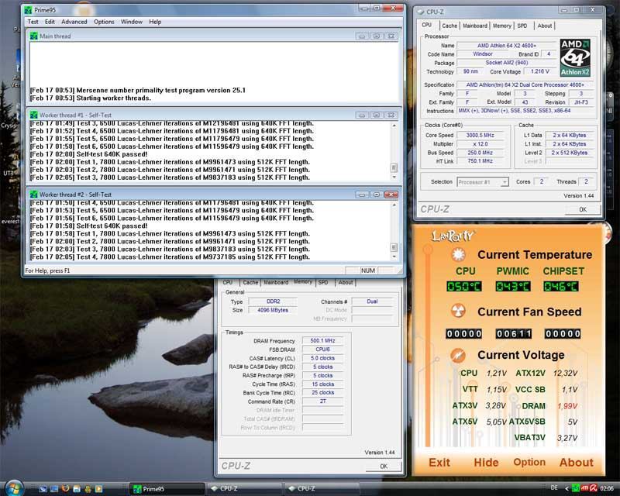Screen dimensions: 620x496
Task: Click Option in the LanParty monitor
Action: [x=529, y=463]
